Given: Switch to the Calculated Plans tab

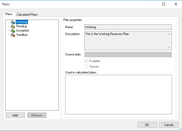Looking at the screenshot, I should pyautogui.click(x=27, y=15).
